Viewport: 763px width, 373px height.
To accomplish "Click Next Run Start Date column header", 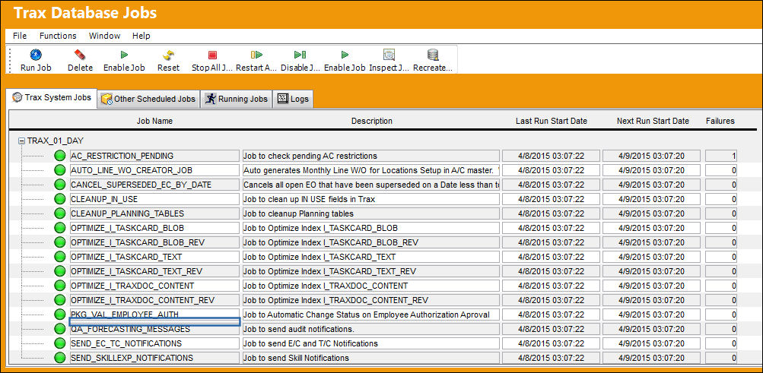I will pos(653,121).
